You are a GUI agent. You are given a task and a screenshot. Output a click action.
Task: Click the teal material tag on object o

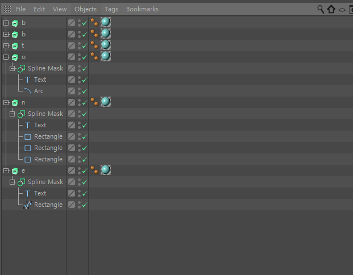coord(106,56)
